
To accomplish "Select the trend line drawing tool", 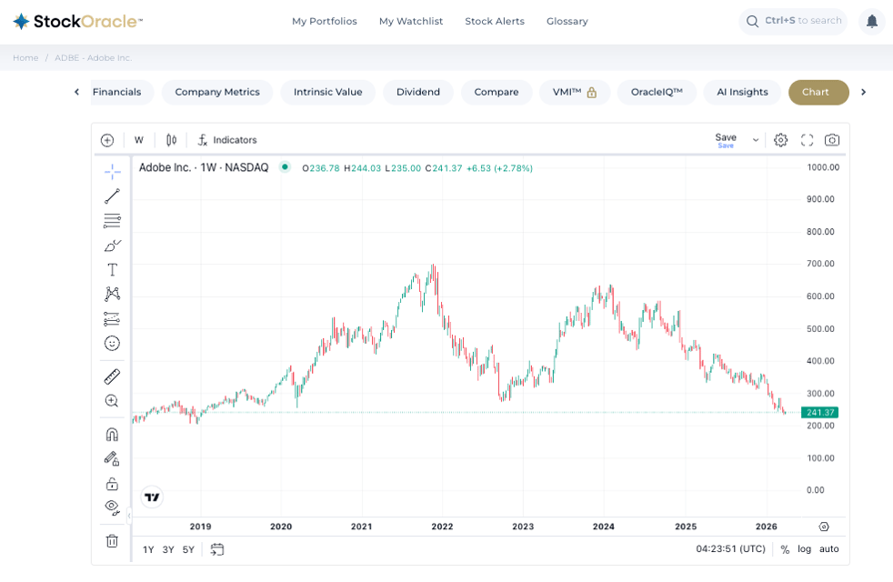I will pyautogui.click(x=112, y=196).
